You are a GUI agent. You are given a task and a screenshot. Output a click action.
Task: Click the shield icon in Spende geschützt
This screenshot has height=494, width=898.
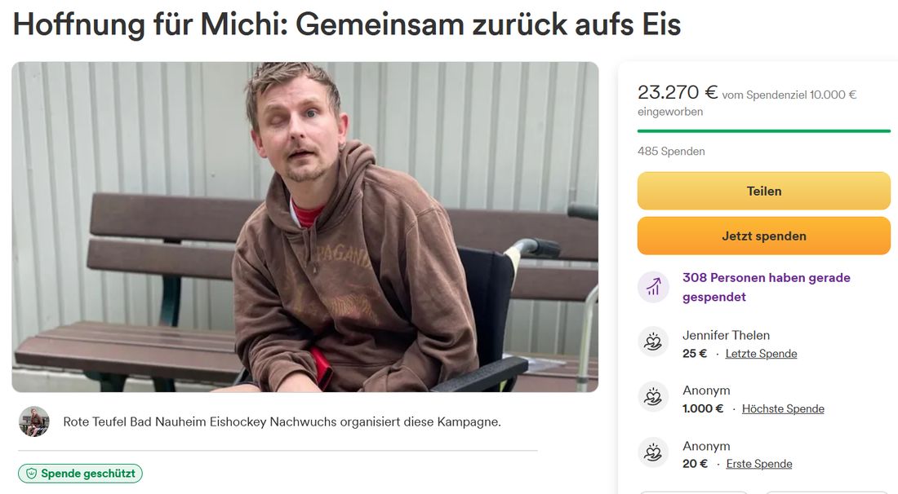pos(32,474)
